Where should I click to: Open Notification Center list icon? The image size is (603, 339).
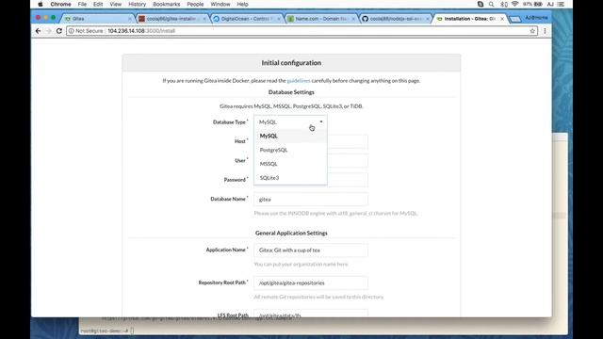pyautogui.click(x=562, y=4)
